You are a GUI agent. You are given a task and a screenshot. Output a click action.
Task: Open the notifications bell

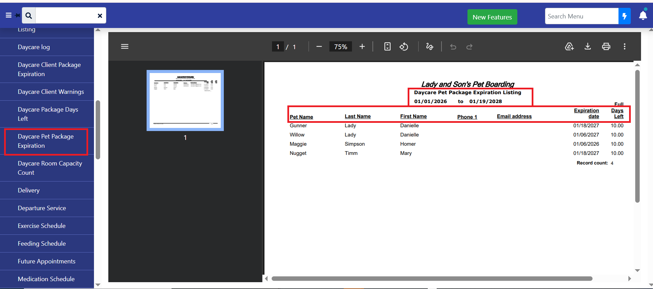click(x=643, y=16)
